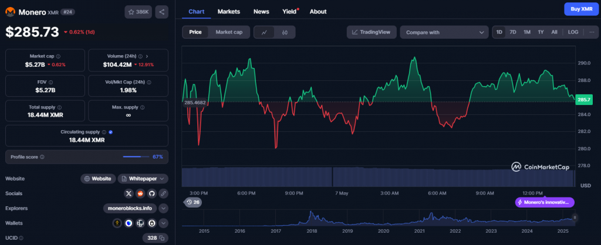Select the 1D time range
This screenshot has height=245, width=601.
click(499, 32)
